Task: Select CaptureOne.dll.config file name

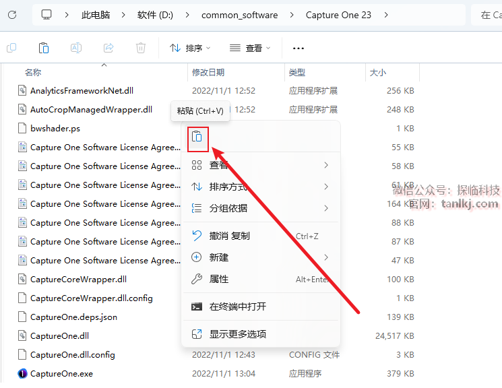Action: tap(72, 355)
